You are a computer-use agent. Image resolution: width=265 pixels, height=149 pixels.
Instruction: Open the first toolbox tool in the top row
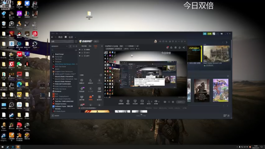click(x=82, y=81)
